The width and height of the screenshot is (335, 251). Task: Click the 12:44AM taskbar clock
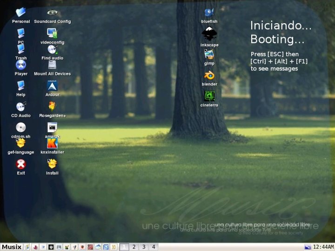pyautogui.click(x=323, y=247)
